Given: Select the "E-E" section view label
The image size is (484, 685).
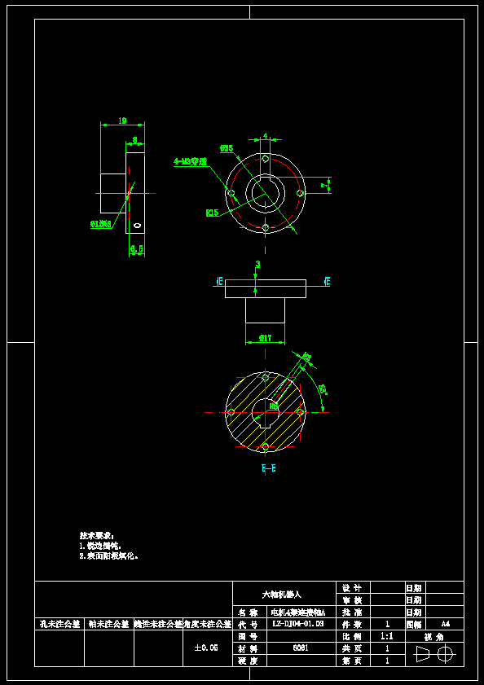Looking at the screenshot, I should click(x=268, y=469).
